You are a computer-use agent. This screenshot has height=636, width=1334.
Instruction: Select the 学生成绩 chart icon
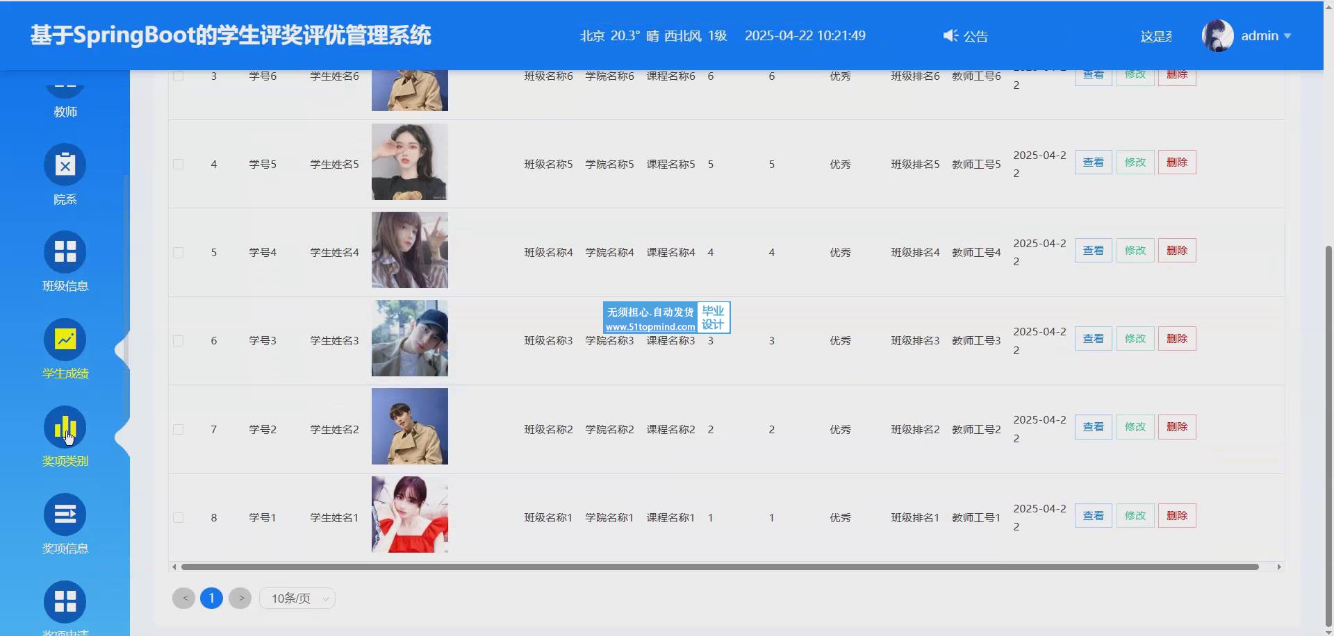(x=65, y=340)
